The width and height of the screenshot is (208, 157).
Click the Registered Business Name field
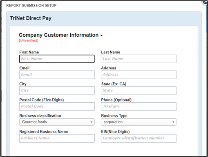[57, 138]
